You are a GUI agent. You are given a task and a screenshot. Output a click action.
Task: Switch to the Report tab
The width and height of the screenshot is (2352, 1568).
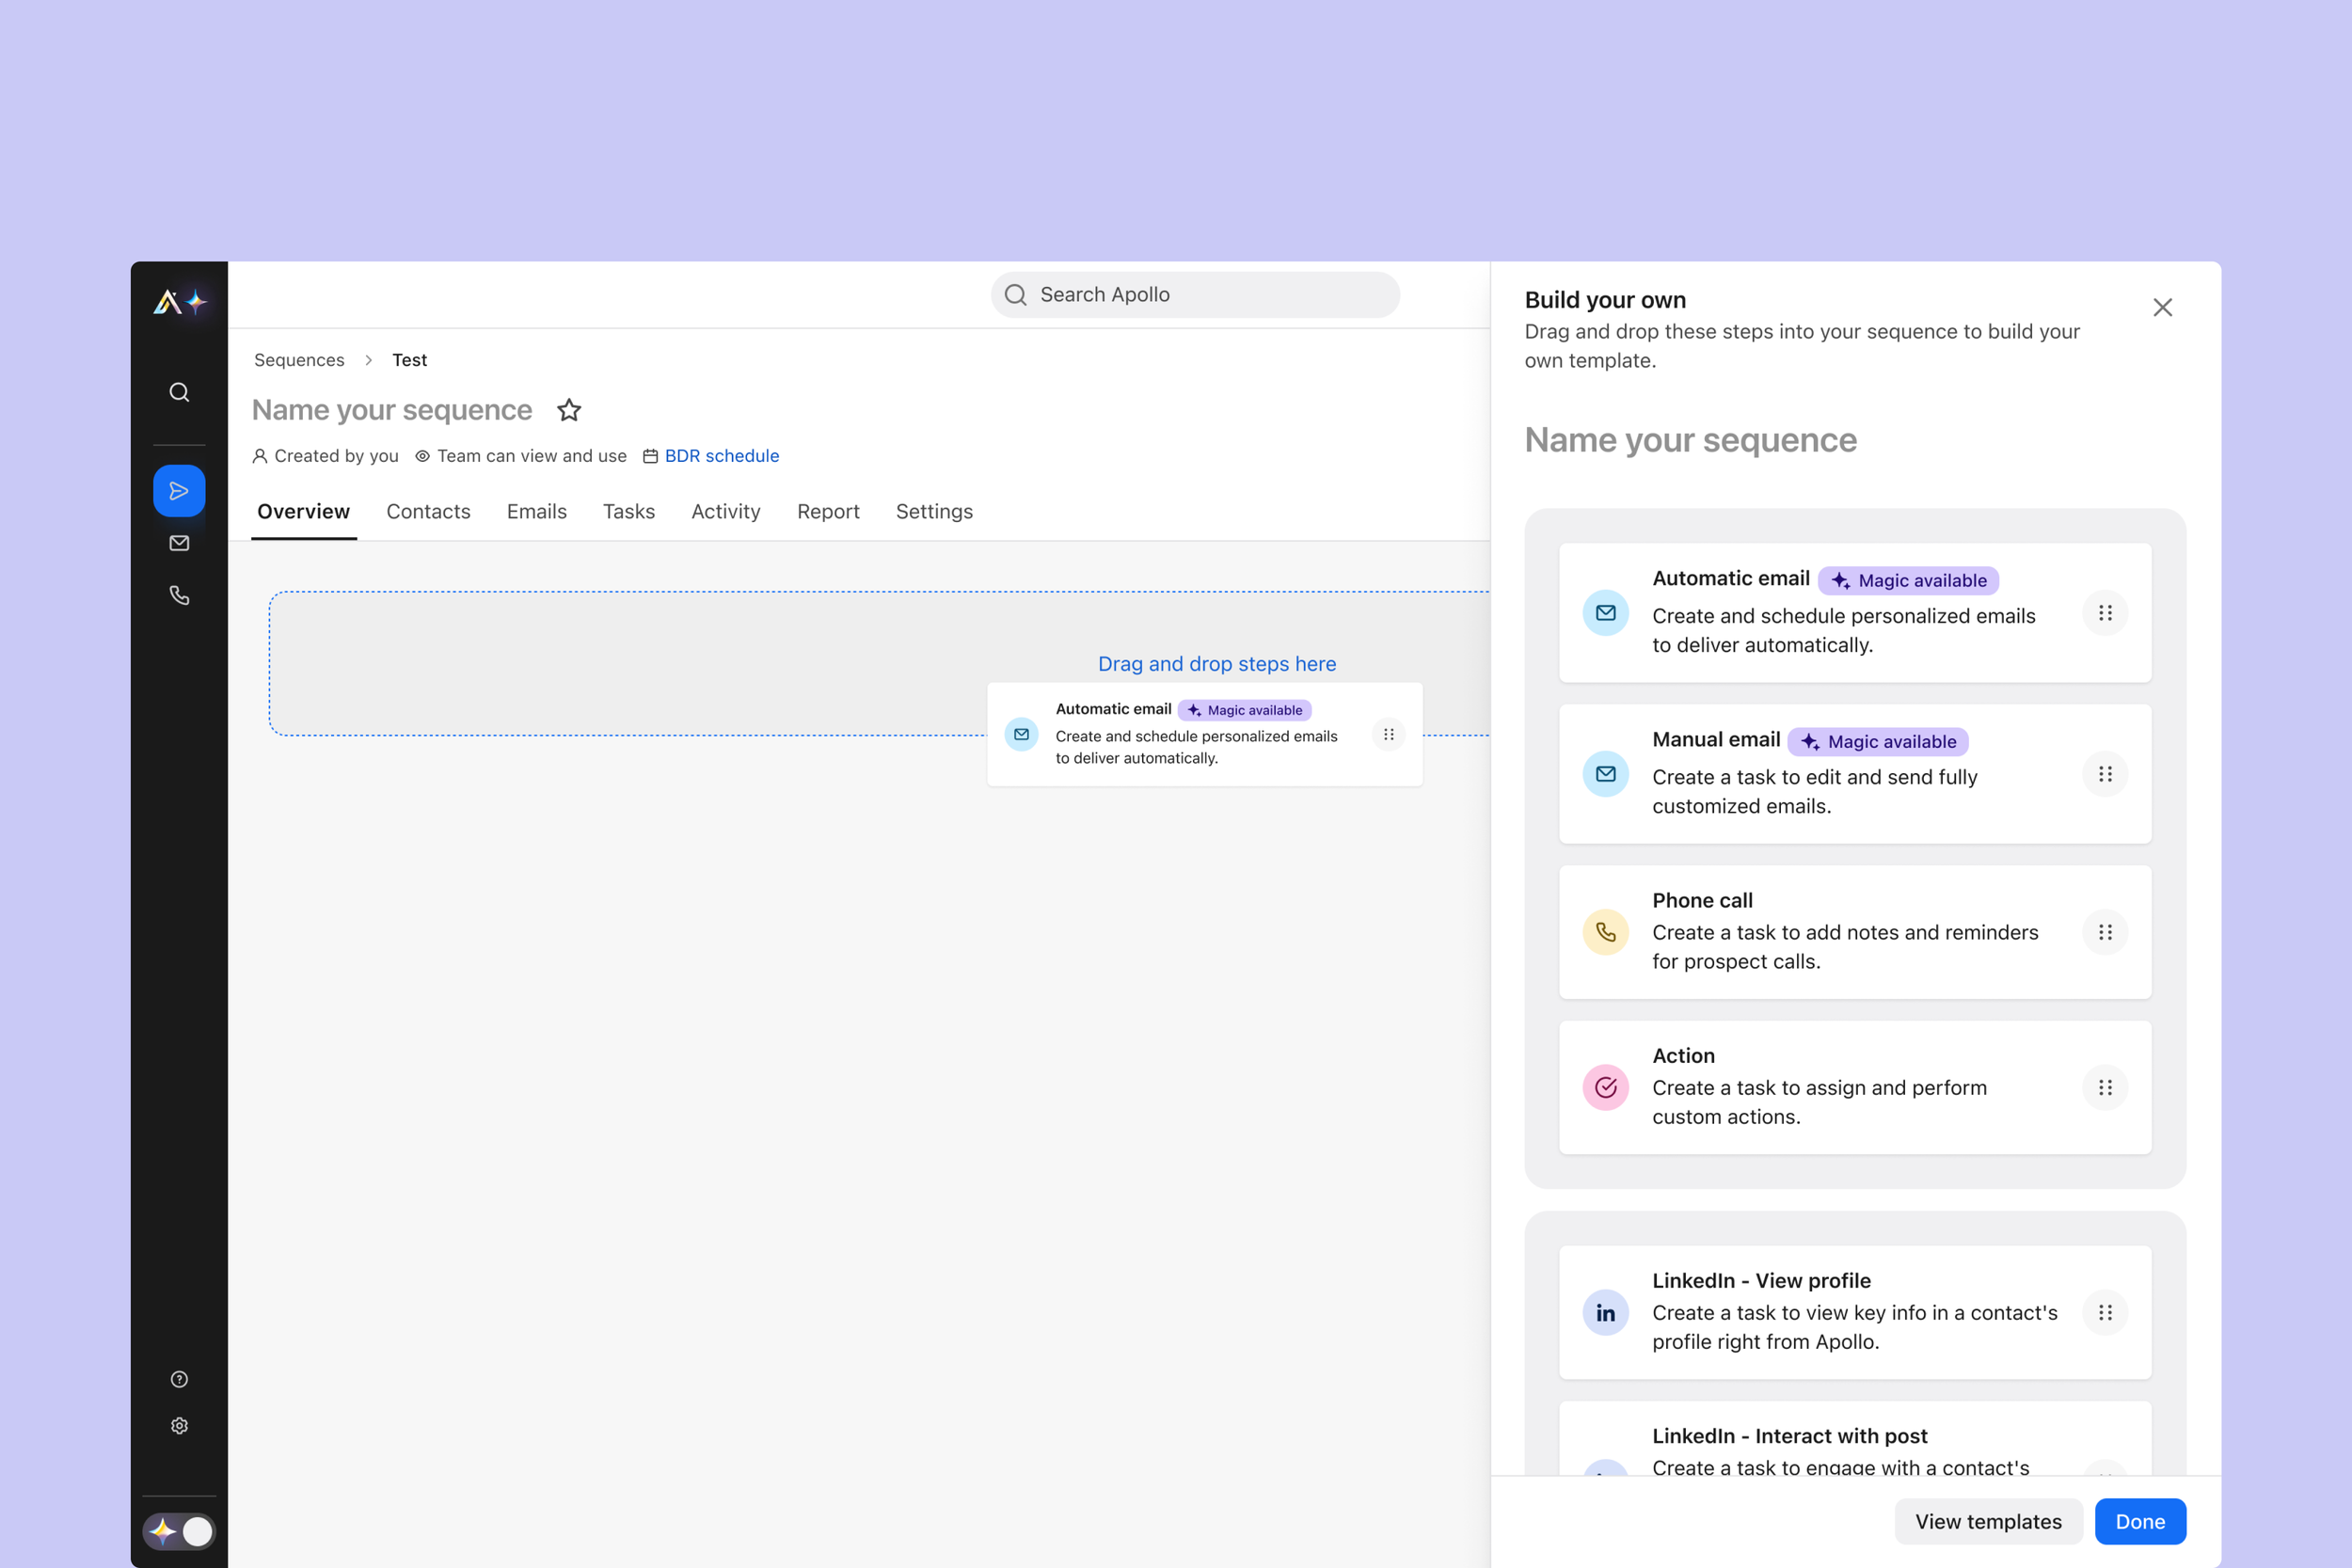tap(828, 512)
